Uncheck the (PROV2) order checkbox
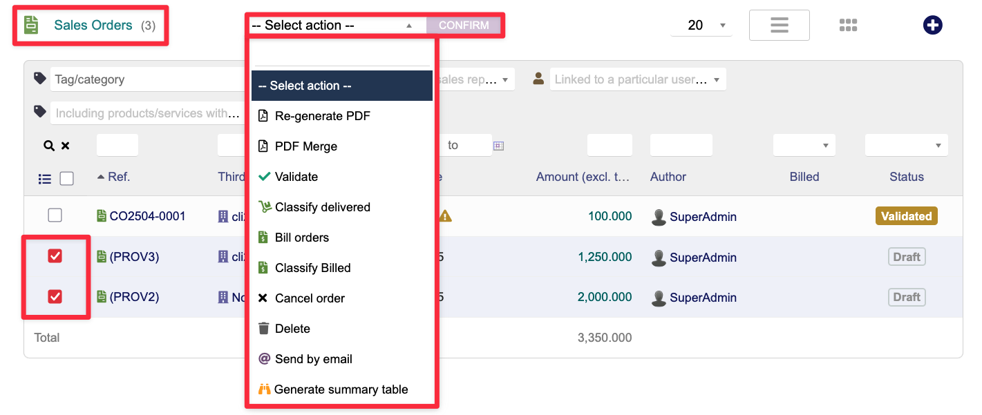This screenshot has height=415, width=982. click(x=55, y=296)
